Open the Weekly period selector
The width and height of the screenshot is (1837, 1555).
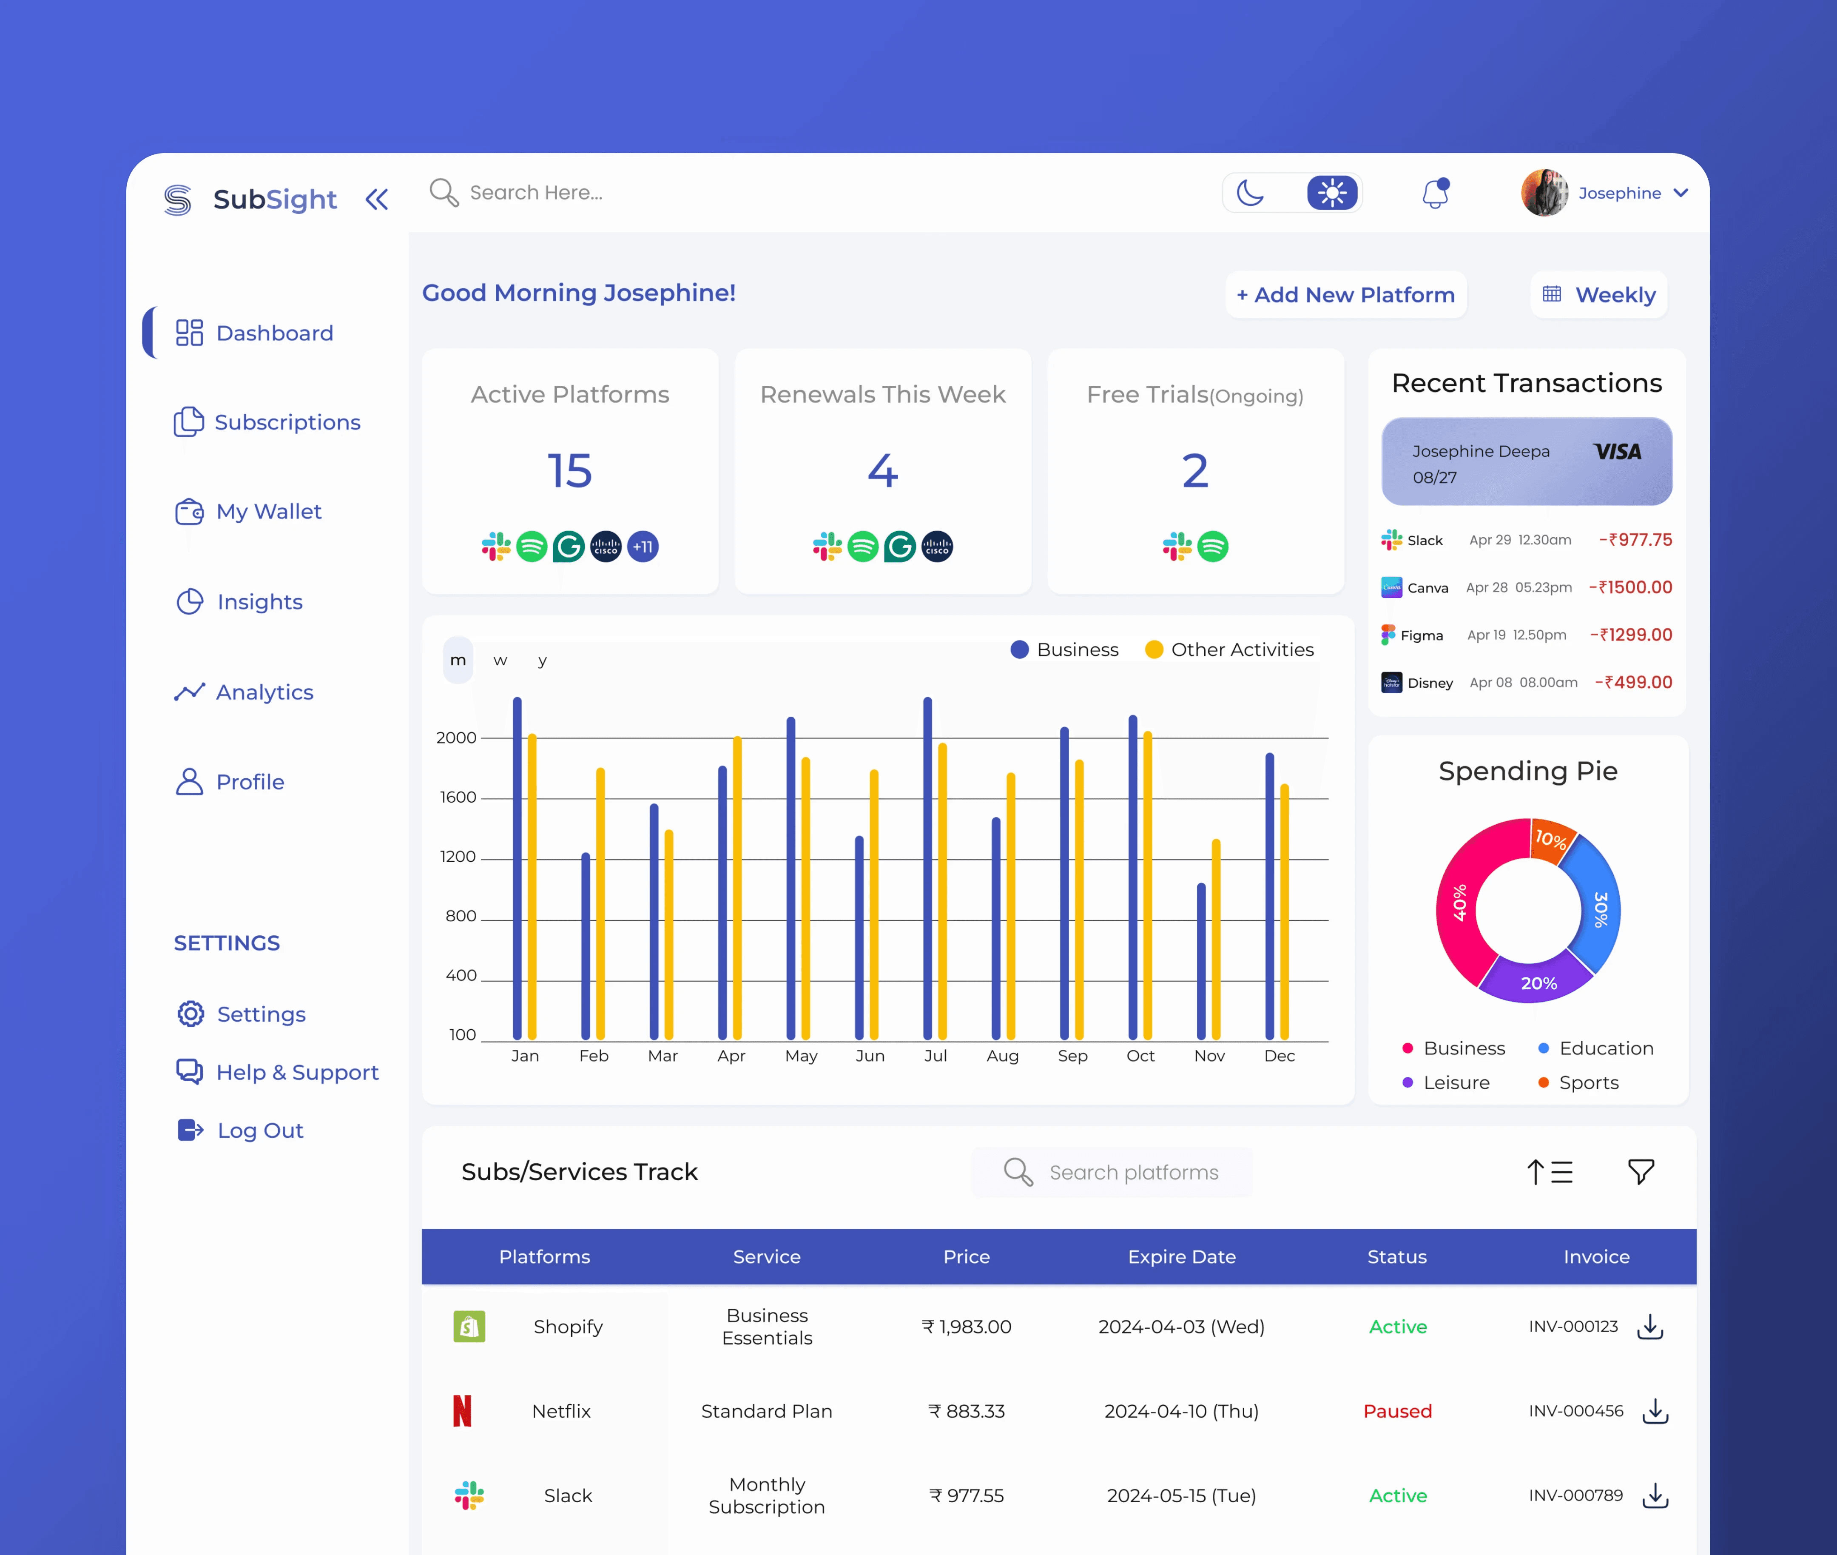(x=1599, y=294)
